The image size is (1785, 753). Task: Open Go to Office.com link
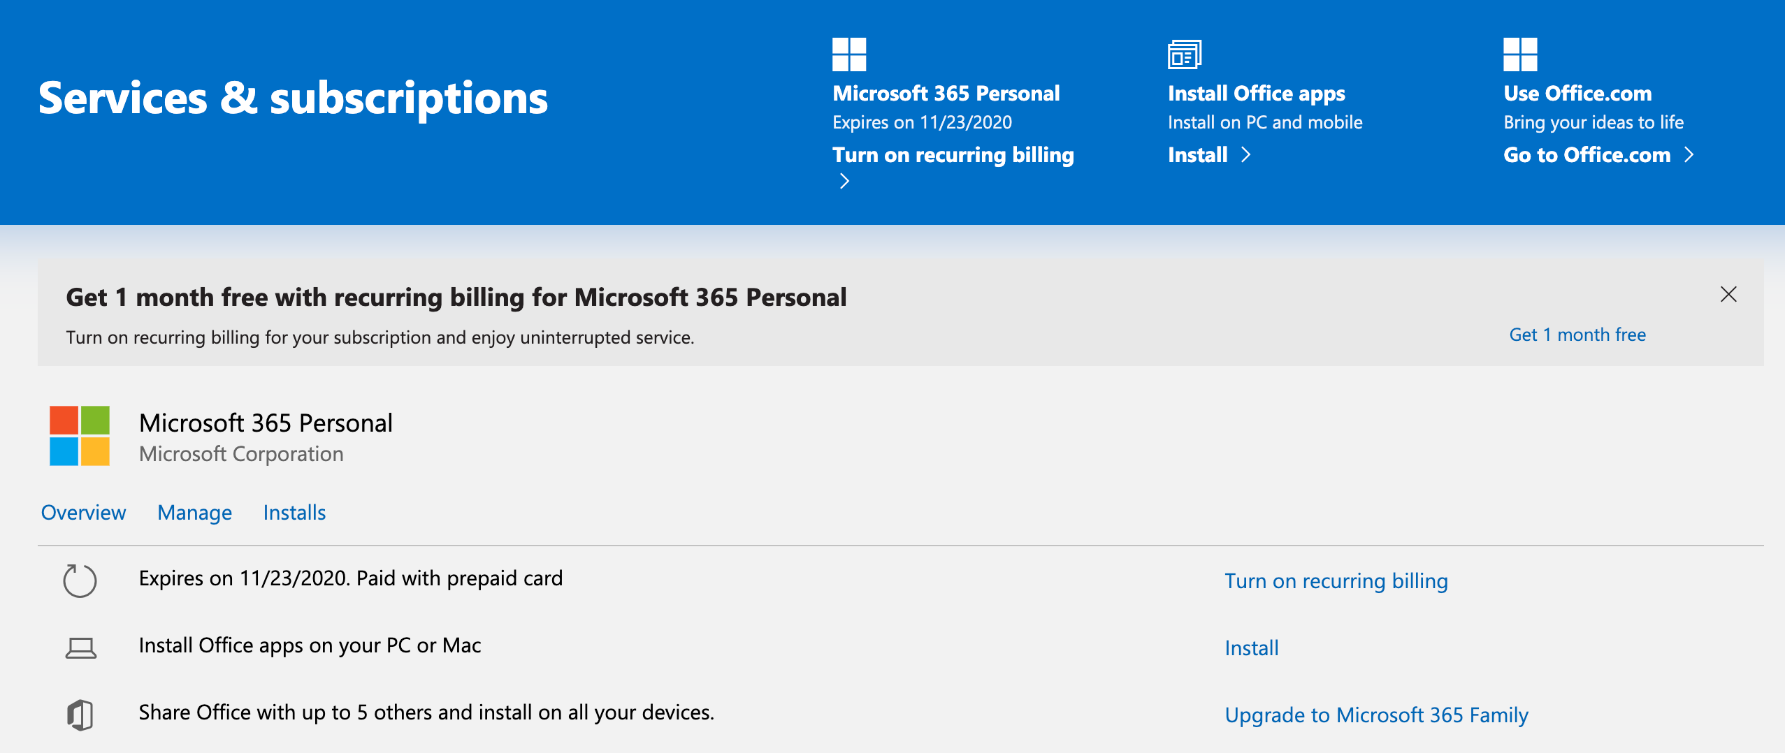click(1587, 154)
